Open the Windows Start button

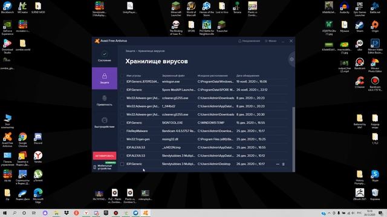click(x=4, y=213)
